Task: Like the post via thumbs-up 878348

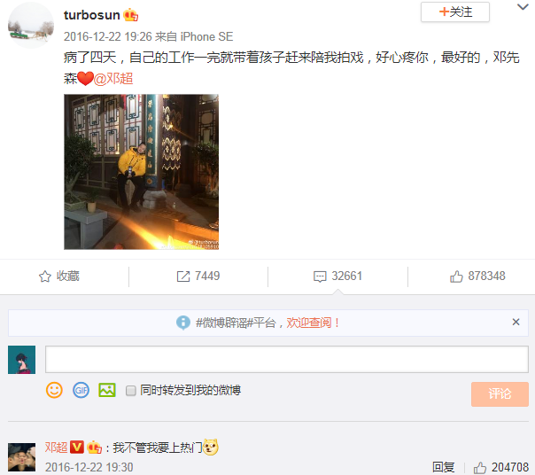Action: click(x=477, y=276)
